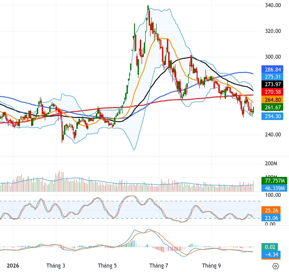Select the 254.30 lower Bollinger band label

pos(272,116)
